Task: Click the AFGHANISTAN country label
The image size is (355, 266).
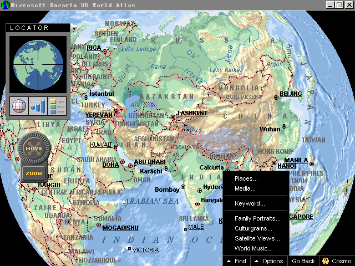Action: 154,139
